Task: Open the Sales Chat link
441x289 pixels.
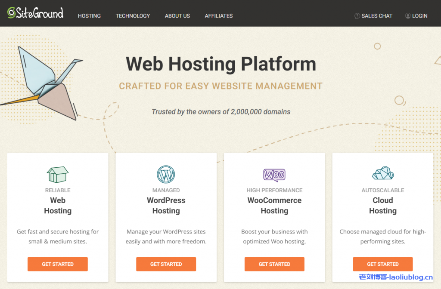Action: click(377, 16)
